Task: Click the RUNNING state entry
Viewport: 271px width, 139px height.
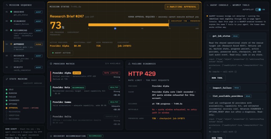Action: click(x=13, y=93)
